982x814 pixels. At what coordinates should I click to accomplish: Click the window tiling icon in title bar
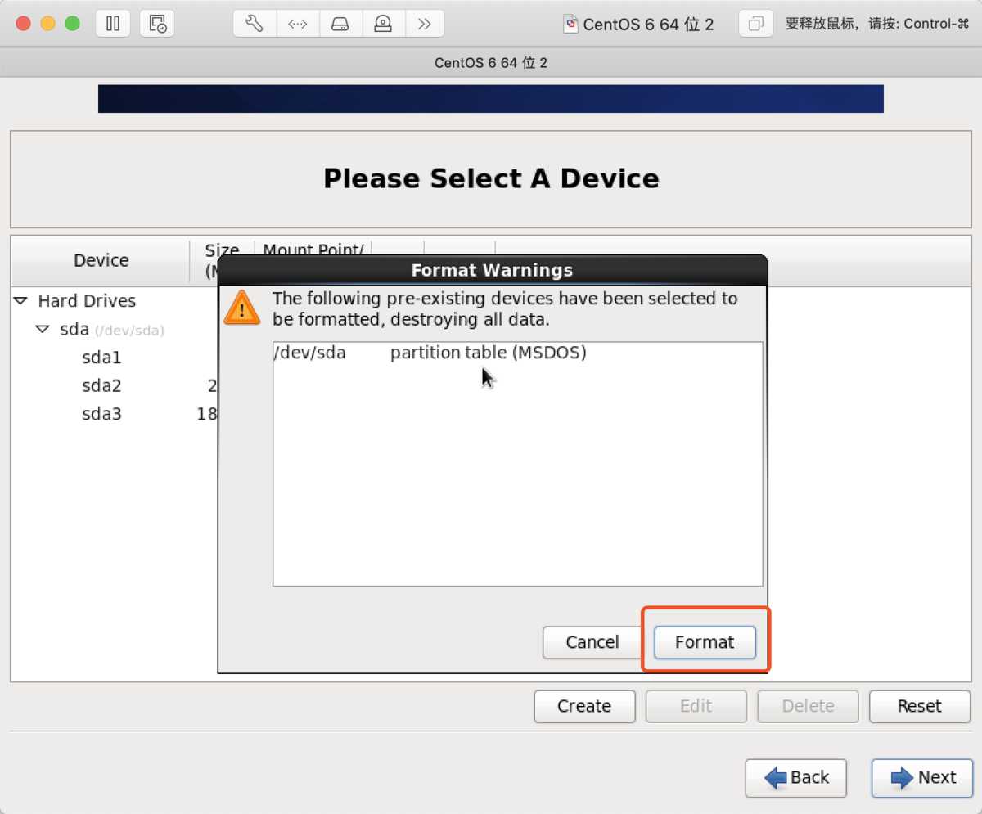point(756,24)
